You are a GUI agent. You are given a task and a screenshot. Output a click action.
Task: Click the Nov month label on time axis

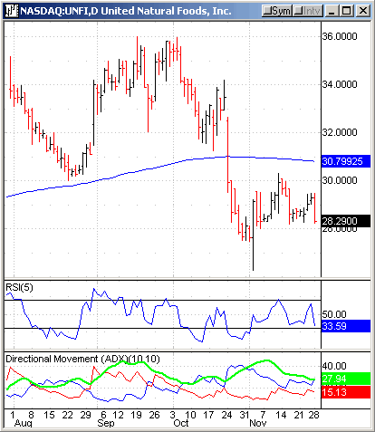click(x=258, y=423)
